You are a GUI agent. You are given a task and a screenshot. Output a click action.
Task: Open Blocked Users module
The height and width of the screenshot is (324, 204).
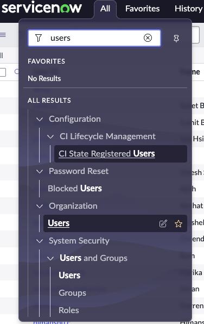click(x=75, y=189)
